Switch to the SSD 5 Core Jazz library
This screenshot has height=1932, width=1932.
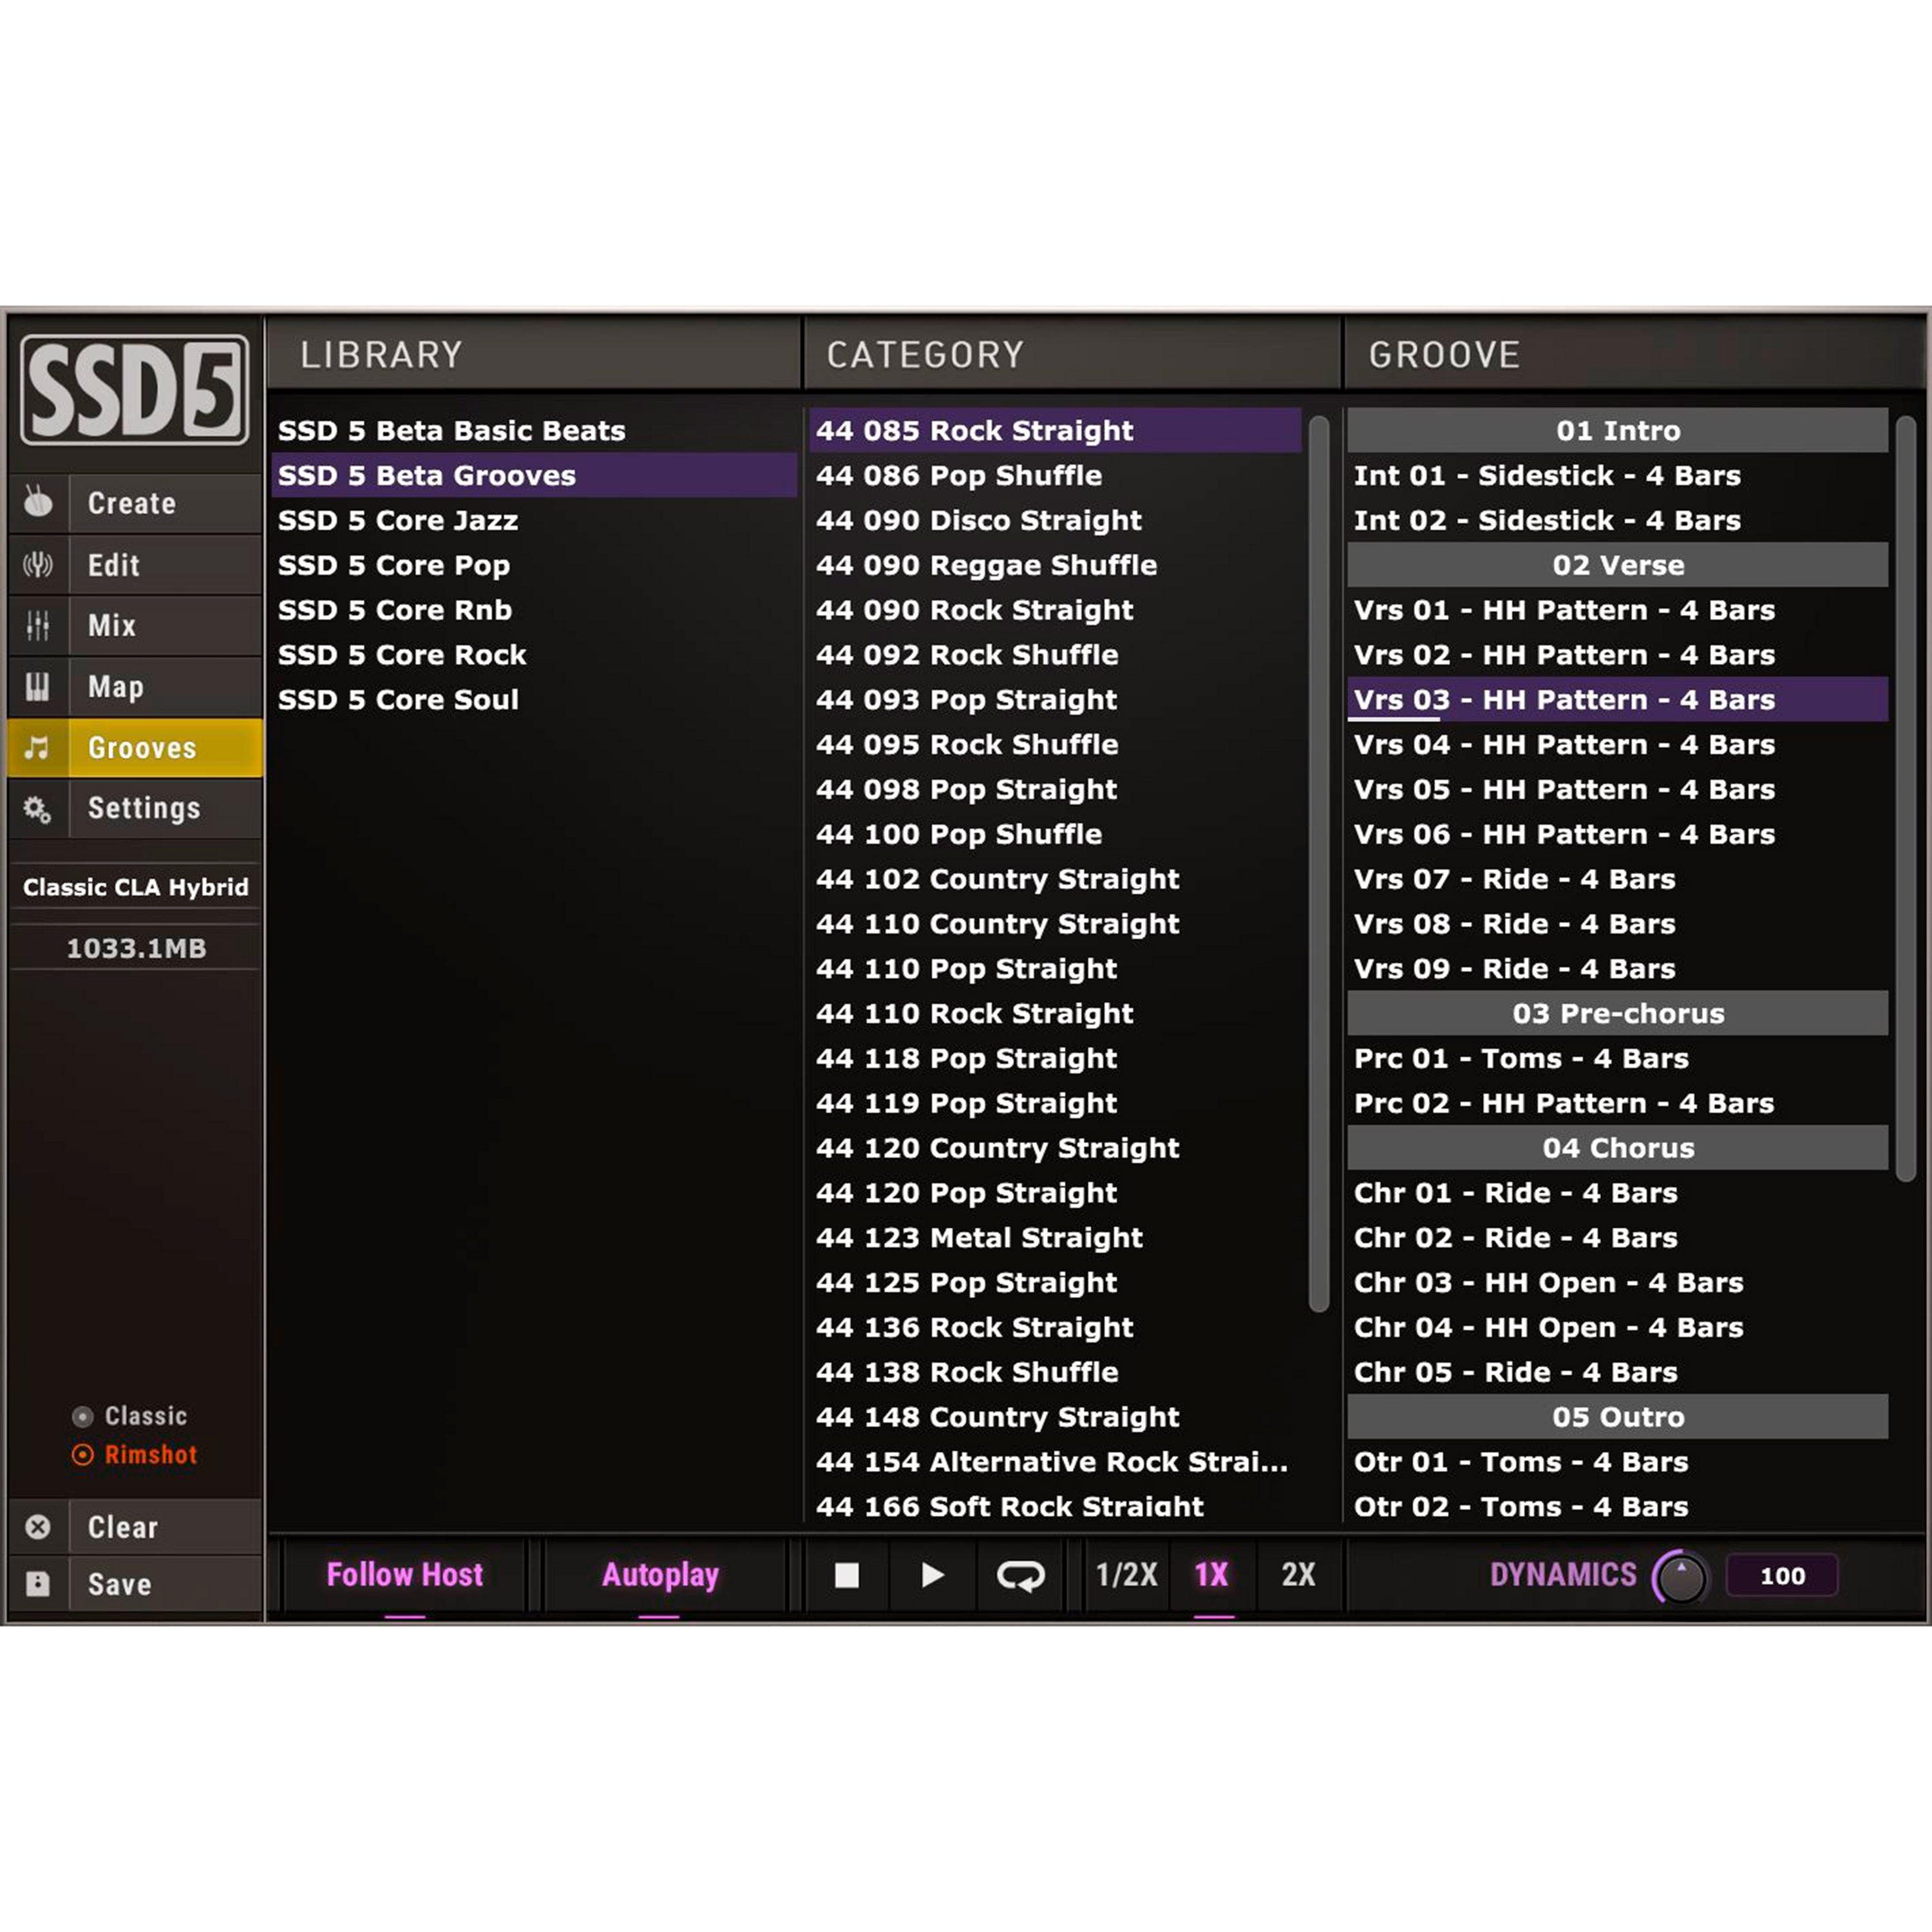[x=399, y=520]
